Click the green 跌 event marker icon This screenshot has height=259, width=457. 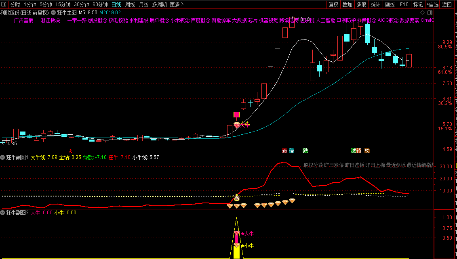tap(305, 151)
